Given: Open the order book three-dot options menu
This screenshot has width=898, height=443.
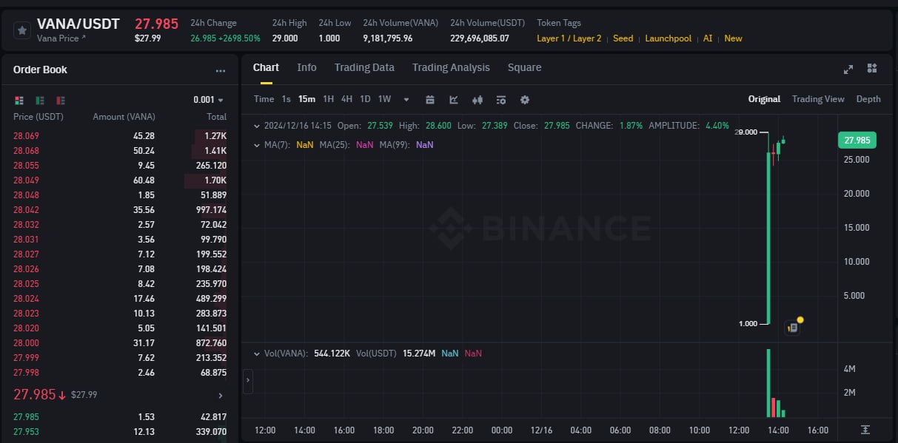Looking at the screenshot, I should coord(221,71).
